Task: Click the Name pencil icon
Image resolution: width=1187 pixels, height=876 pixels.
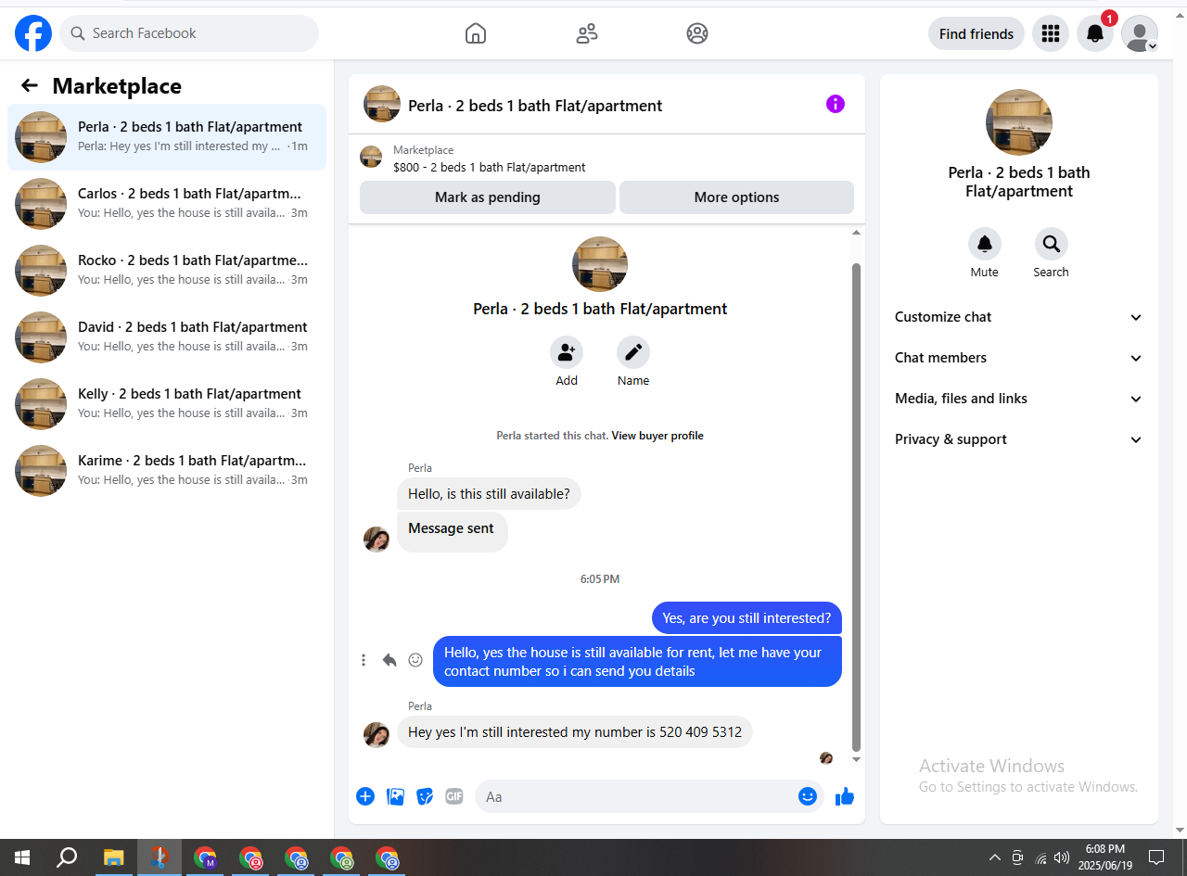Action: tap(633, 352)
